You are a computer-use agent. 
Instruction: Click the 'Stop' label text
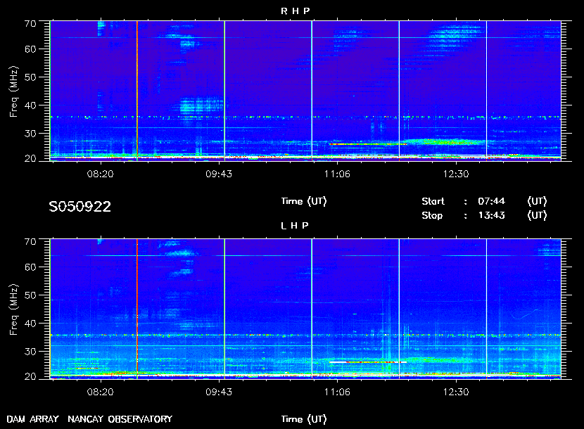click(x=432, y=216)
